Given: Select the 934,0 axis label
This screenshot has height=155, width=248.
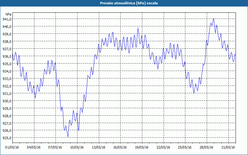Looking at the screenshot, I should click(7, 71).
